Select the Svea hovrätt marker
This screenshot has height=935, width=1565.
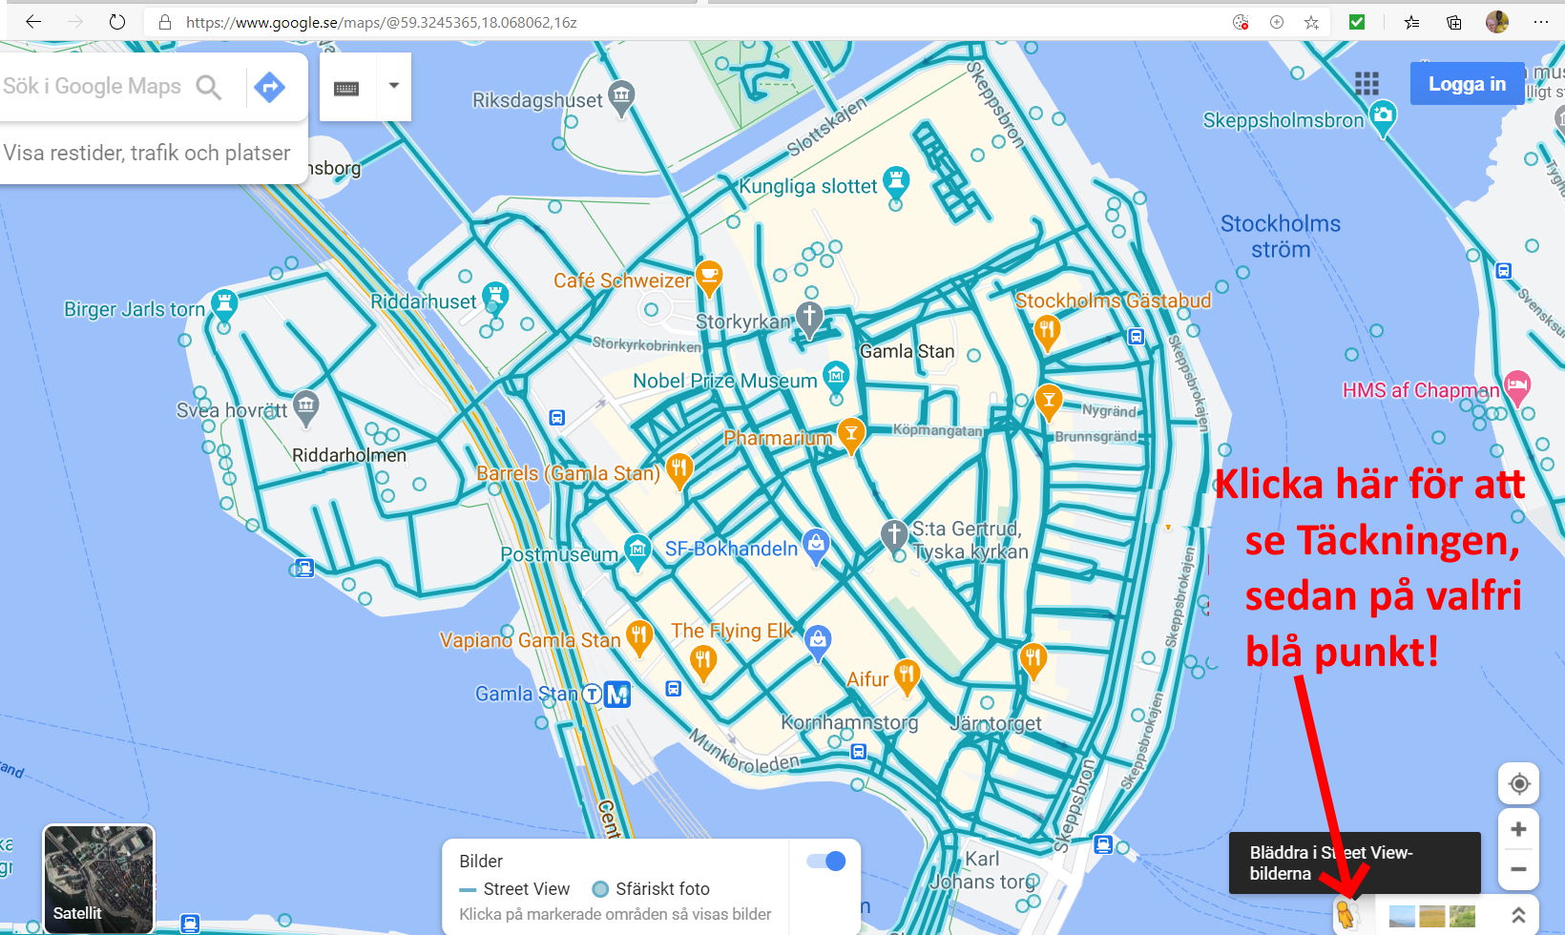pos(305,408)
